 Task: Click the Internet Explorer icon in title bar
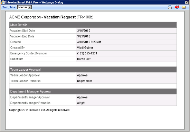[3, 2]
